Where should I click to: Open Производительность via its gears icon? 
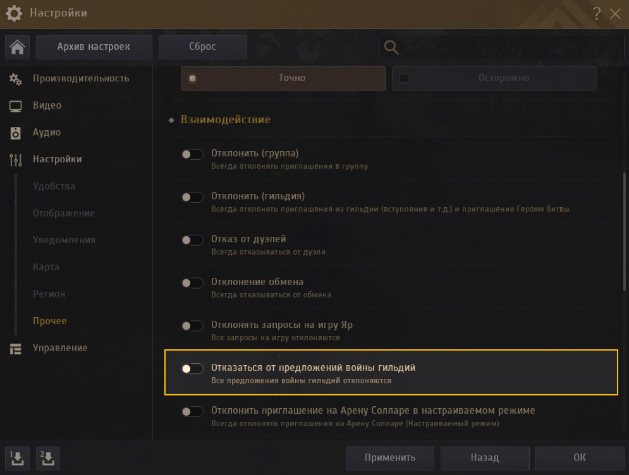tap(15, 79)
